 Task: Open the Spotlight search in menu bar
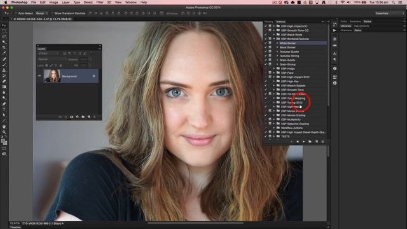pyautogui.click(x=394, y=3)
